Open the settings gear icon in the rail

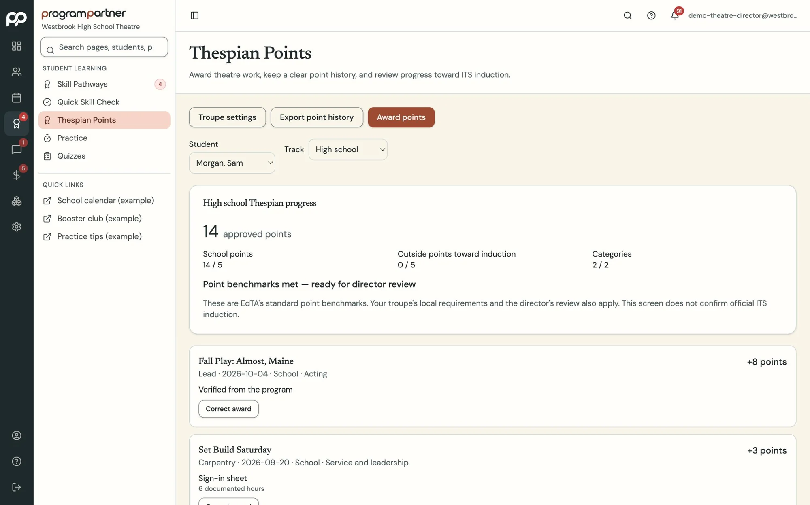pos(17,227)
